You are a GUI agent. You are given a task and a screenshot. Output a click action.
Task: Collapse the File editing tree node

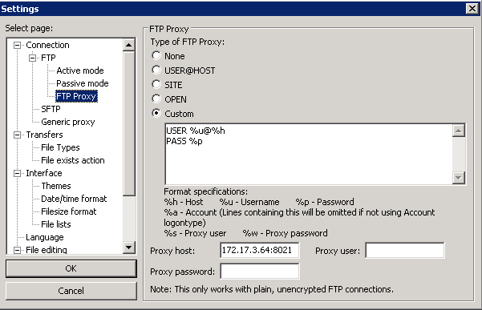(17, 250)
